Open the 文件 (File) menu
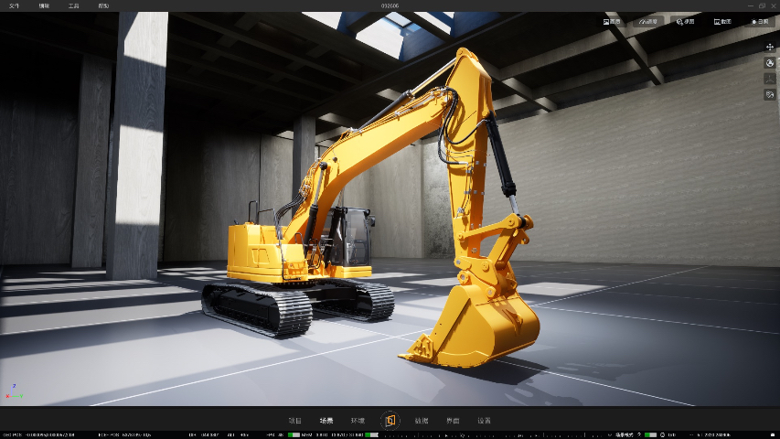780x439 pixels. [x=14, y=6]
